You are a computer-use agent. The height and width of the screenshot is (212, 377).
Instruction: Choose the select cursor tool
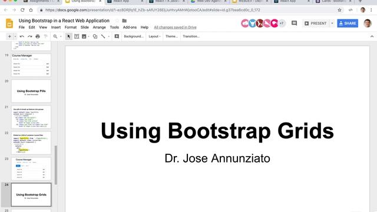[69, 37]
